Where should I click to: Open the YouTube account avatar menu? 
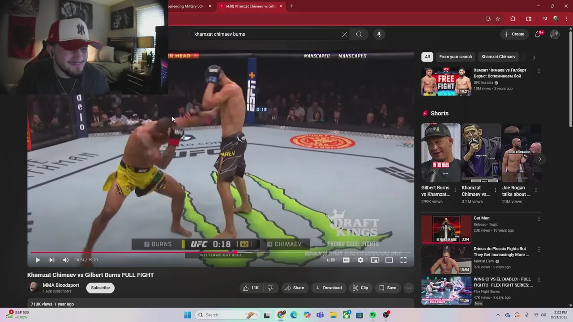coord(555,34)
